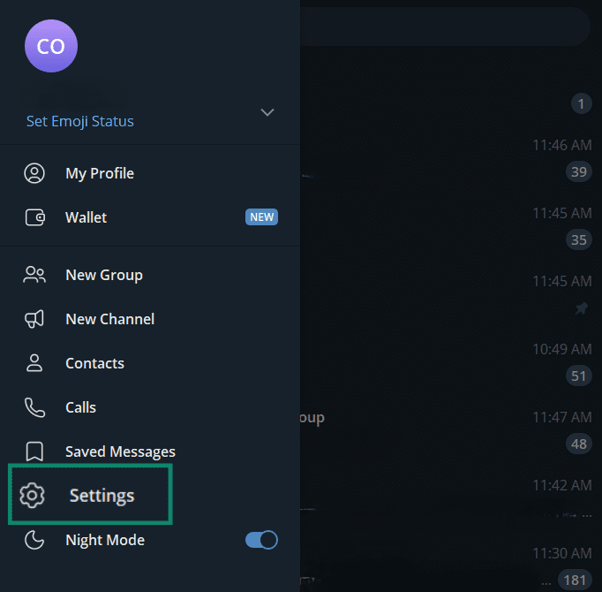Screen dimensions: 602x592
Task: Click the search field at top
Action: (446, 27)
